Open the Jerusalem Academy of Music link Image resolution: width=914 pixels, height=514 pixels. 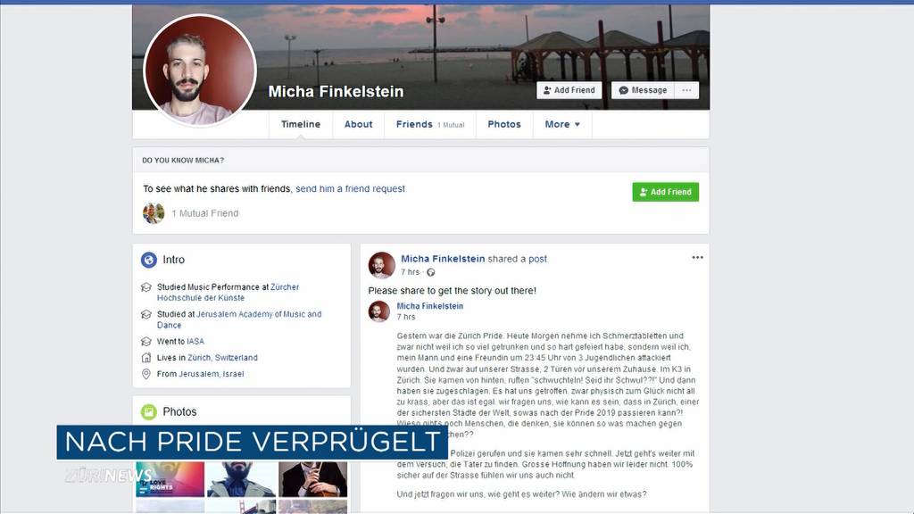[x=239, y=319]
